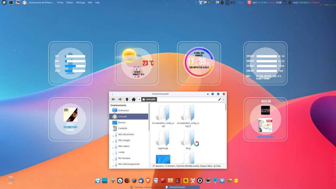Open radio antenna app in dock
The width and height of the screenshot is (336, 189).
193,181
